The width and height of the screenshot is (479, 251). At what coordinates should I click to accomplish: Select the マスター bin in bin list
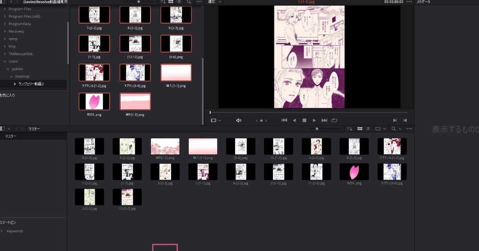click(x=33, y=136)
